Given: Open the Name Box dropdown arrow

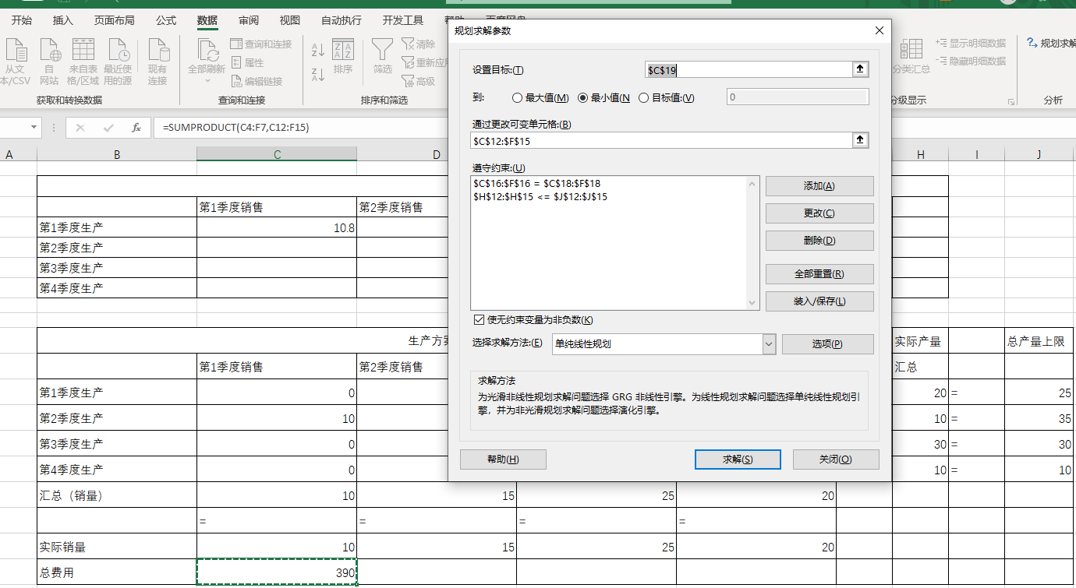Looking at the screenshot, I should (x=34, y=128).
